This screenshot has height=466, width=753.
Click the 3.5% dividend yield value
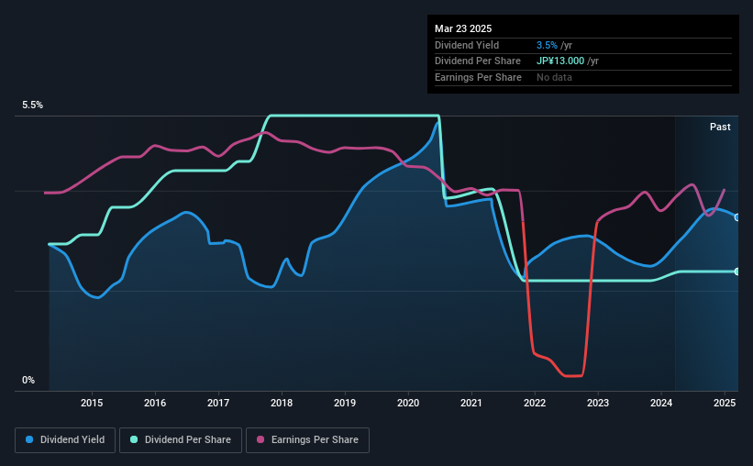[547, 45]
